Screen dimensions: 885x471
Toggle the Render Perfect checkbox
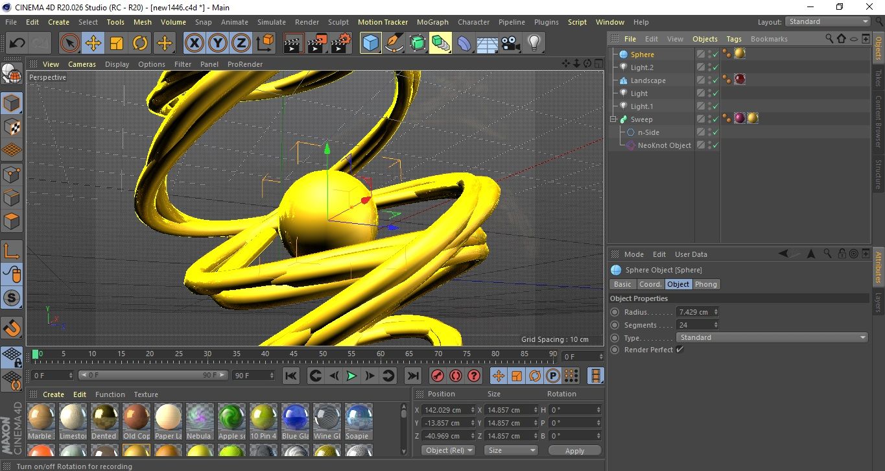tap(679, 350)
